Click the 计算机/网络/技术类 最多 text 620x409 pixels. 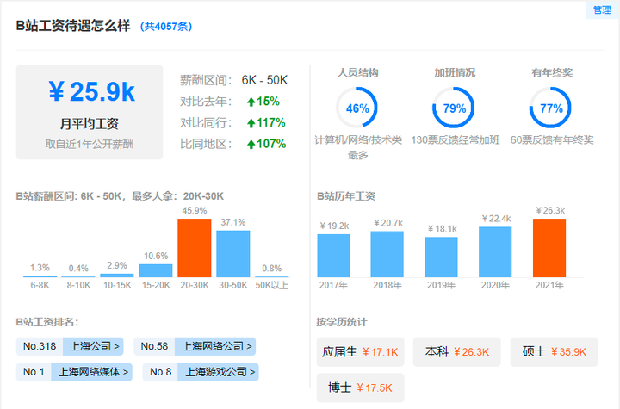pyautogui.click(x=358, y=147)
